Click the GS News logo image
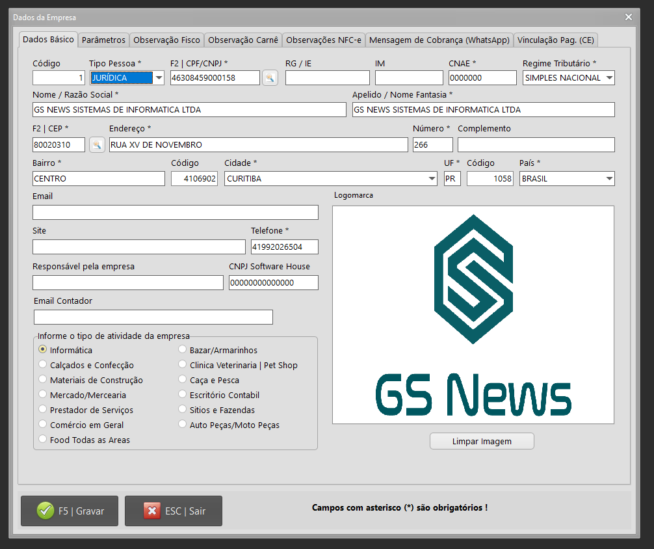The height and width of the screenshot is (549, 654). (473, 315)
